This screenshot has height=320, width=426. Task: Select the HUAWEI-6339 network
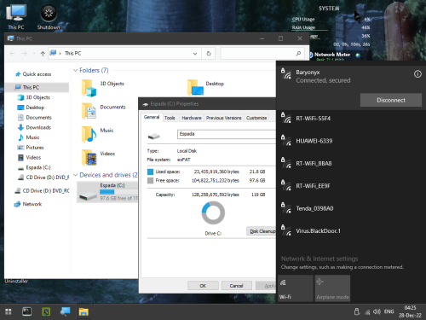pyautogui.click(x=351, y=141)
